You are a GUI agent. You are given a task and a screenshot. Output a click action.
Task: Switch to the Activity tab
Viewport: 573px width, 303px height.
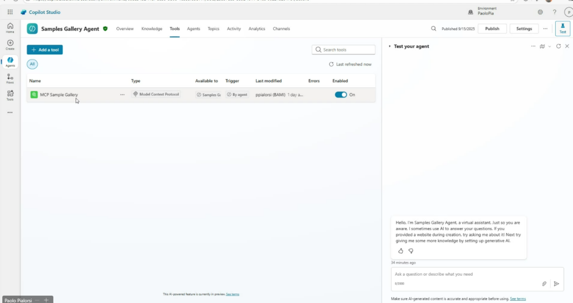click(x=234, y=29)
